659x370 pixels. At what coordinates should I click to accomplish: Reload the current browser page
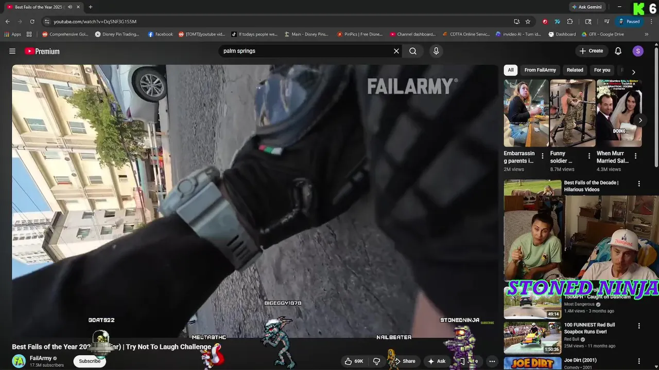point(32,22)
